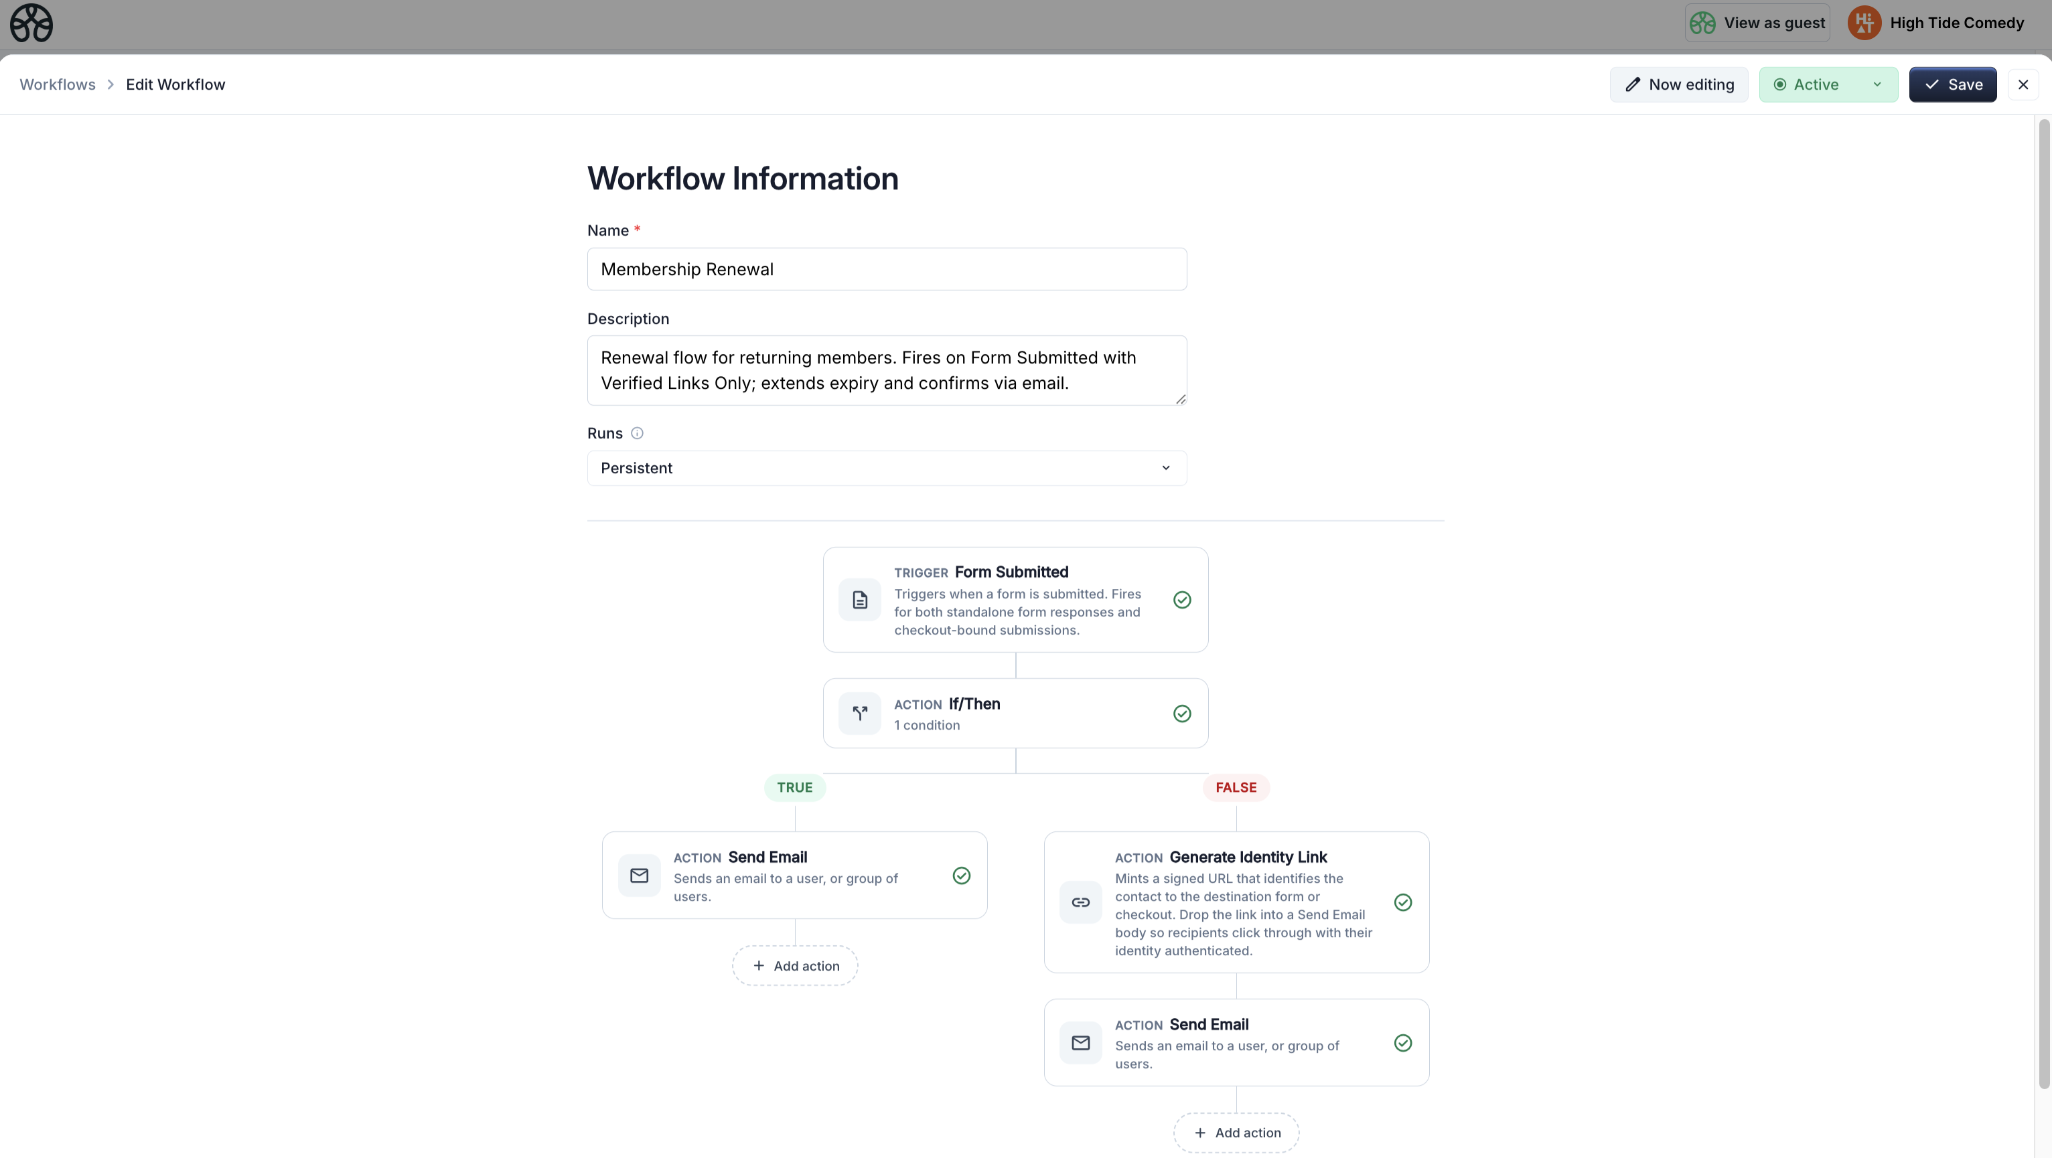Open the info tooltip beside Runs label

(x=636, y=433)
